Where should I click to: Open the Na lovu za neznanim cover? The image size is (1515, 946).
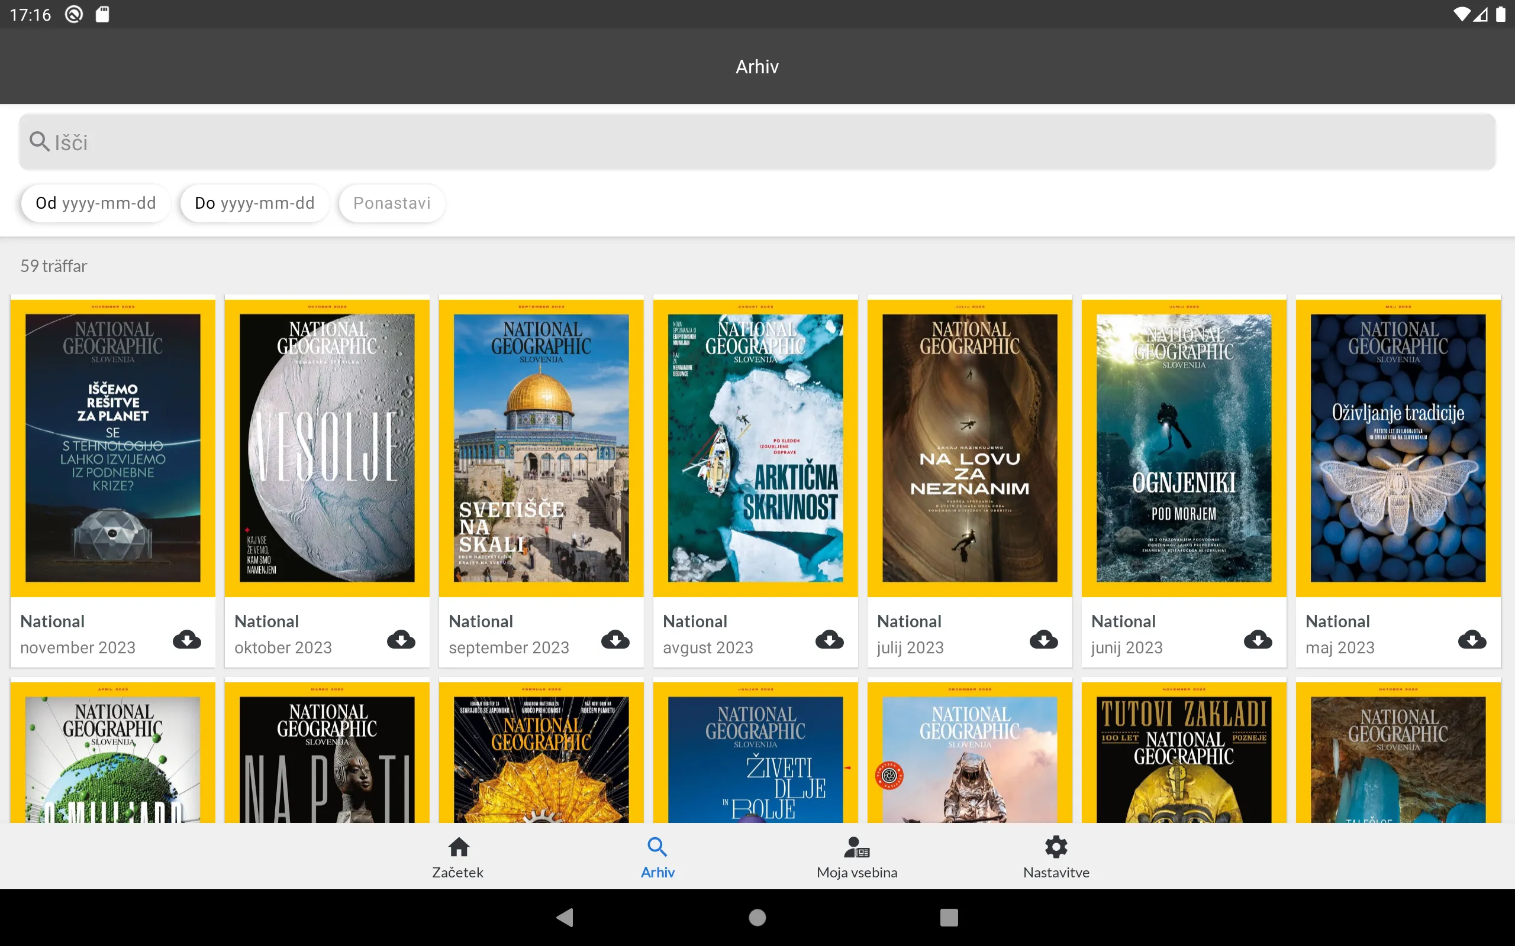point(970,448)
